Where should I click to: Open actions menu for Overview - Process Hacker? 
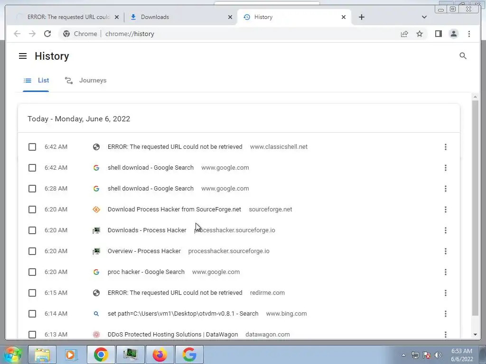tap(445, 251)
